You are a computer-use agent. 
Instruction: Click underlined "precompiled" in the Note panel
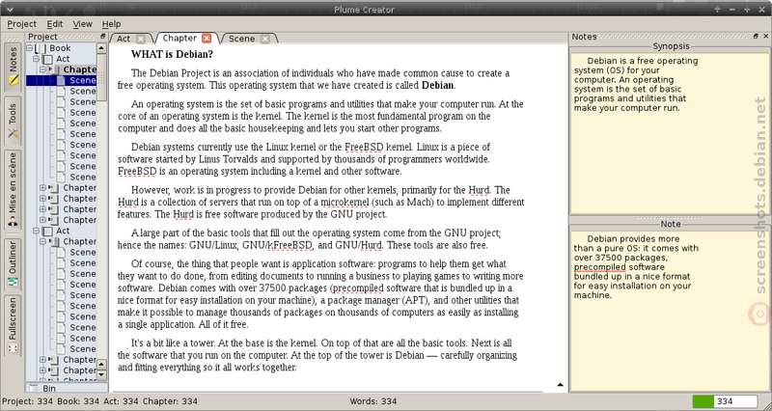[x=599, y=267]
